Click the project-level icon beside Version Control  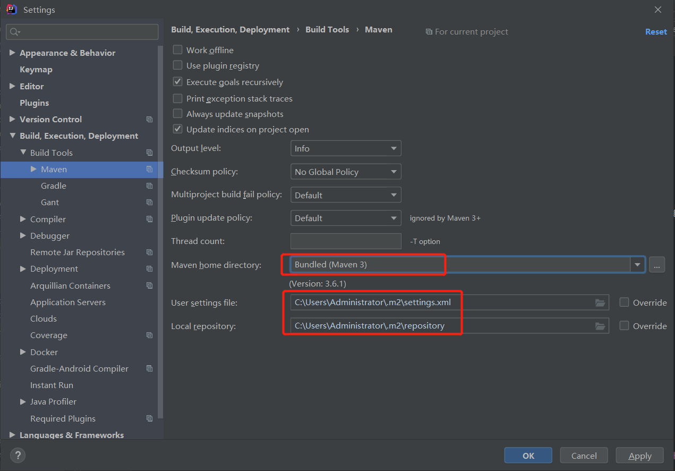pyautogui.click(x=149, y=120)
